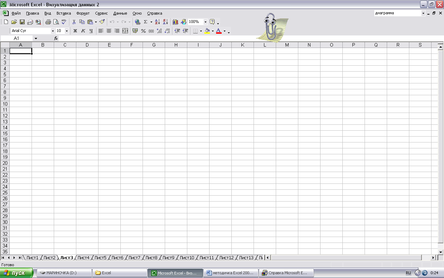Open Print Preview from the toolbar

(56, 22)
